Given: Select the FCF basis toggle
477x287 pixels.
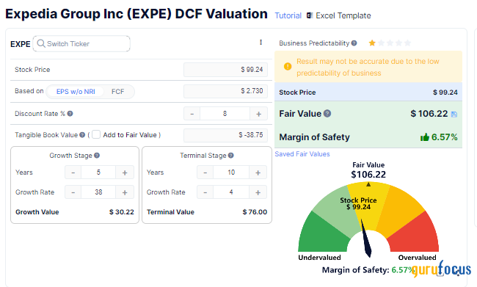Looking at the screenshot, I should pyautogui.click(x=117, y=92).
